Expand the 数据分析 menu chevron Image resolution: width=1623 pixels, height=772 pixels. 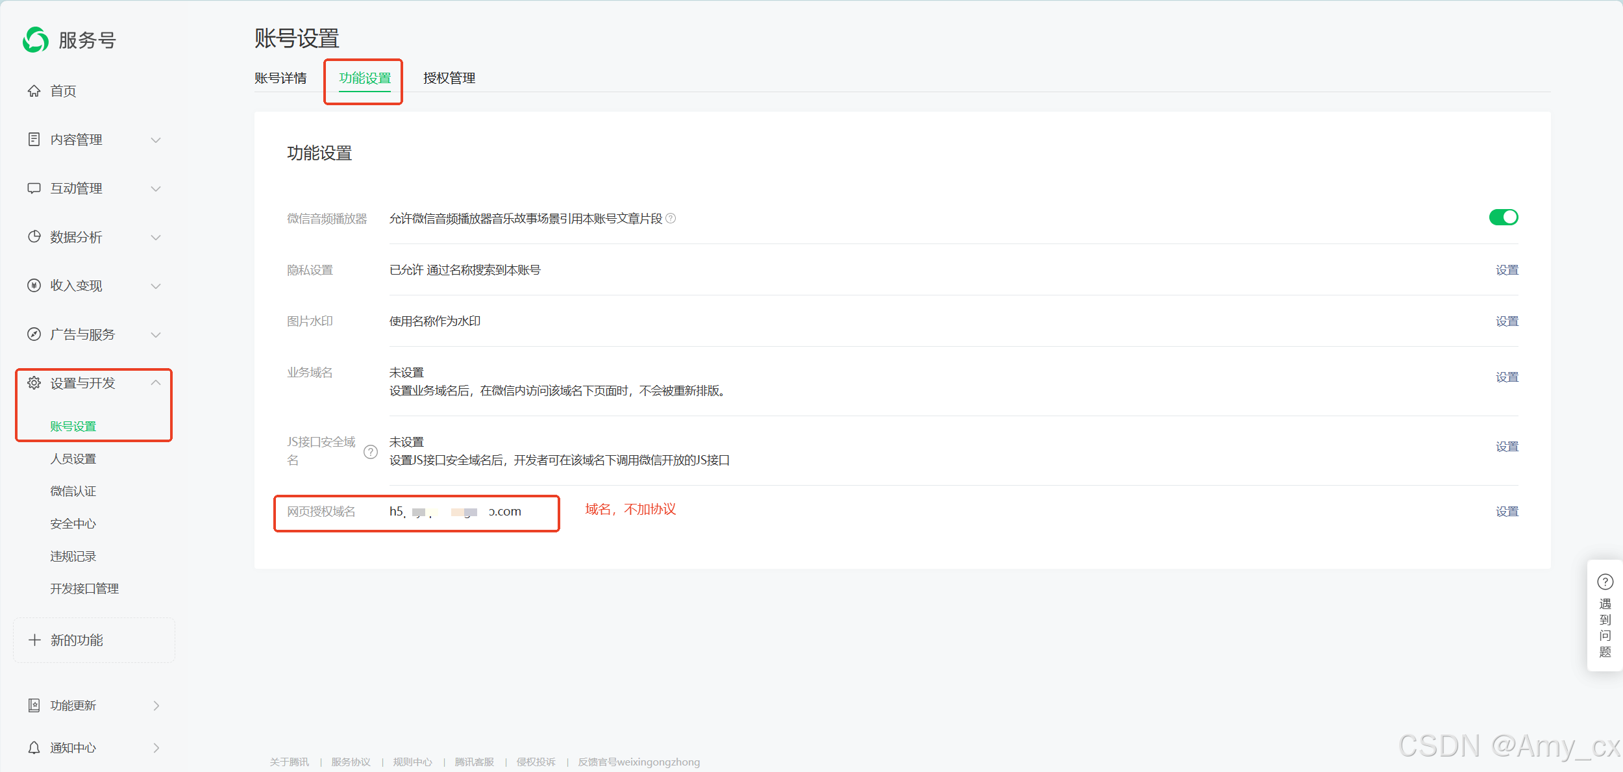[x=156, y=238]
